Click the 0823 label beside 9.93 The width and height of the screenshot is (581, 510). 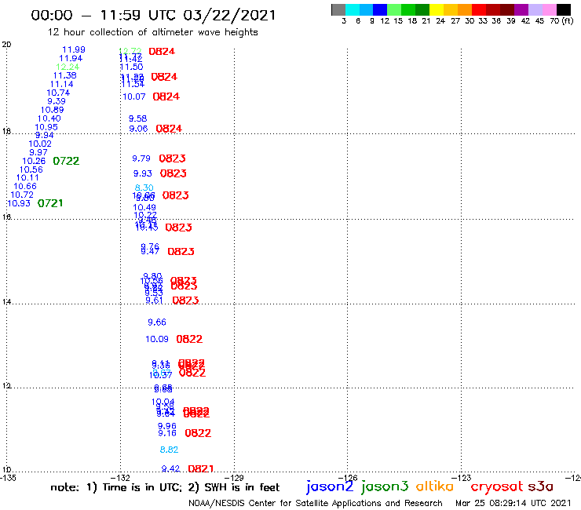(x=173, y=173)
